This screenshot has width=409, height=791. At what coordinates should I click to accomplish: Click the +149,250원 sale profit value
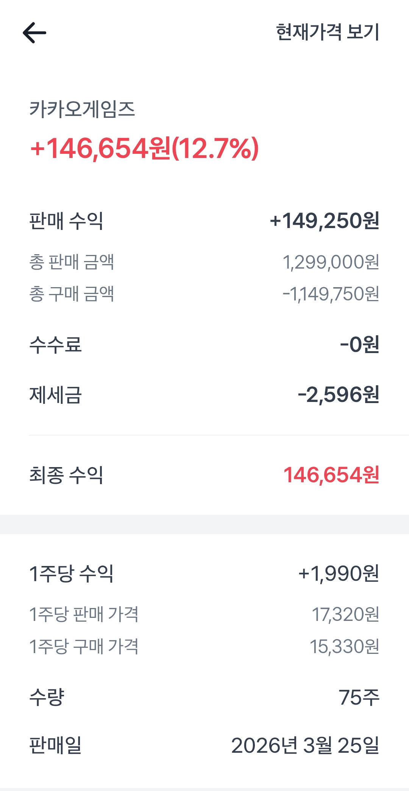point(324,221)
